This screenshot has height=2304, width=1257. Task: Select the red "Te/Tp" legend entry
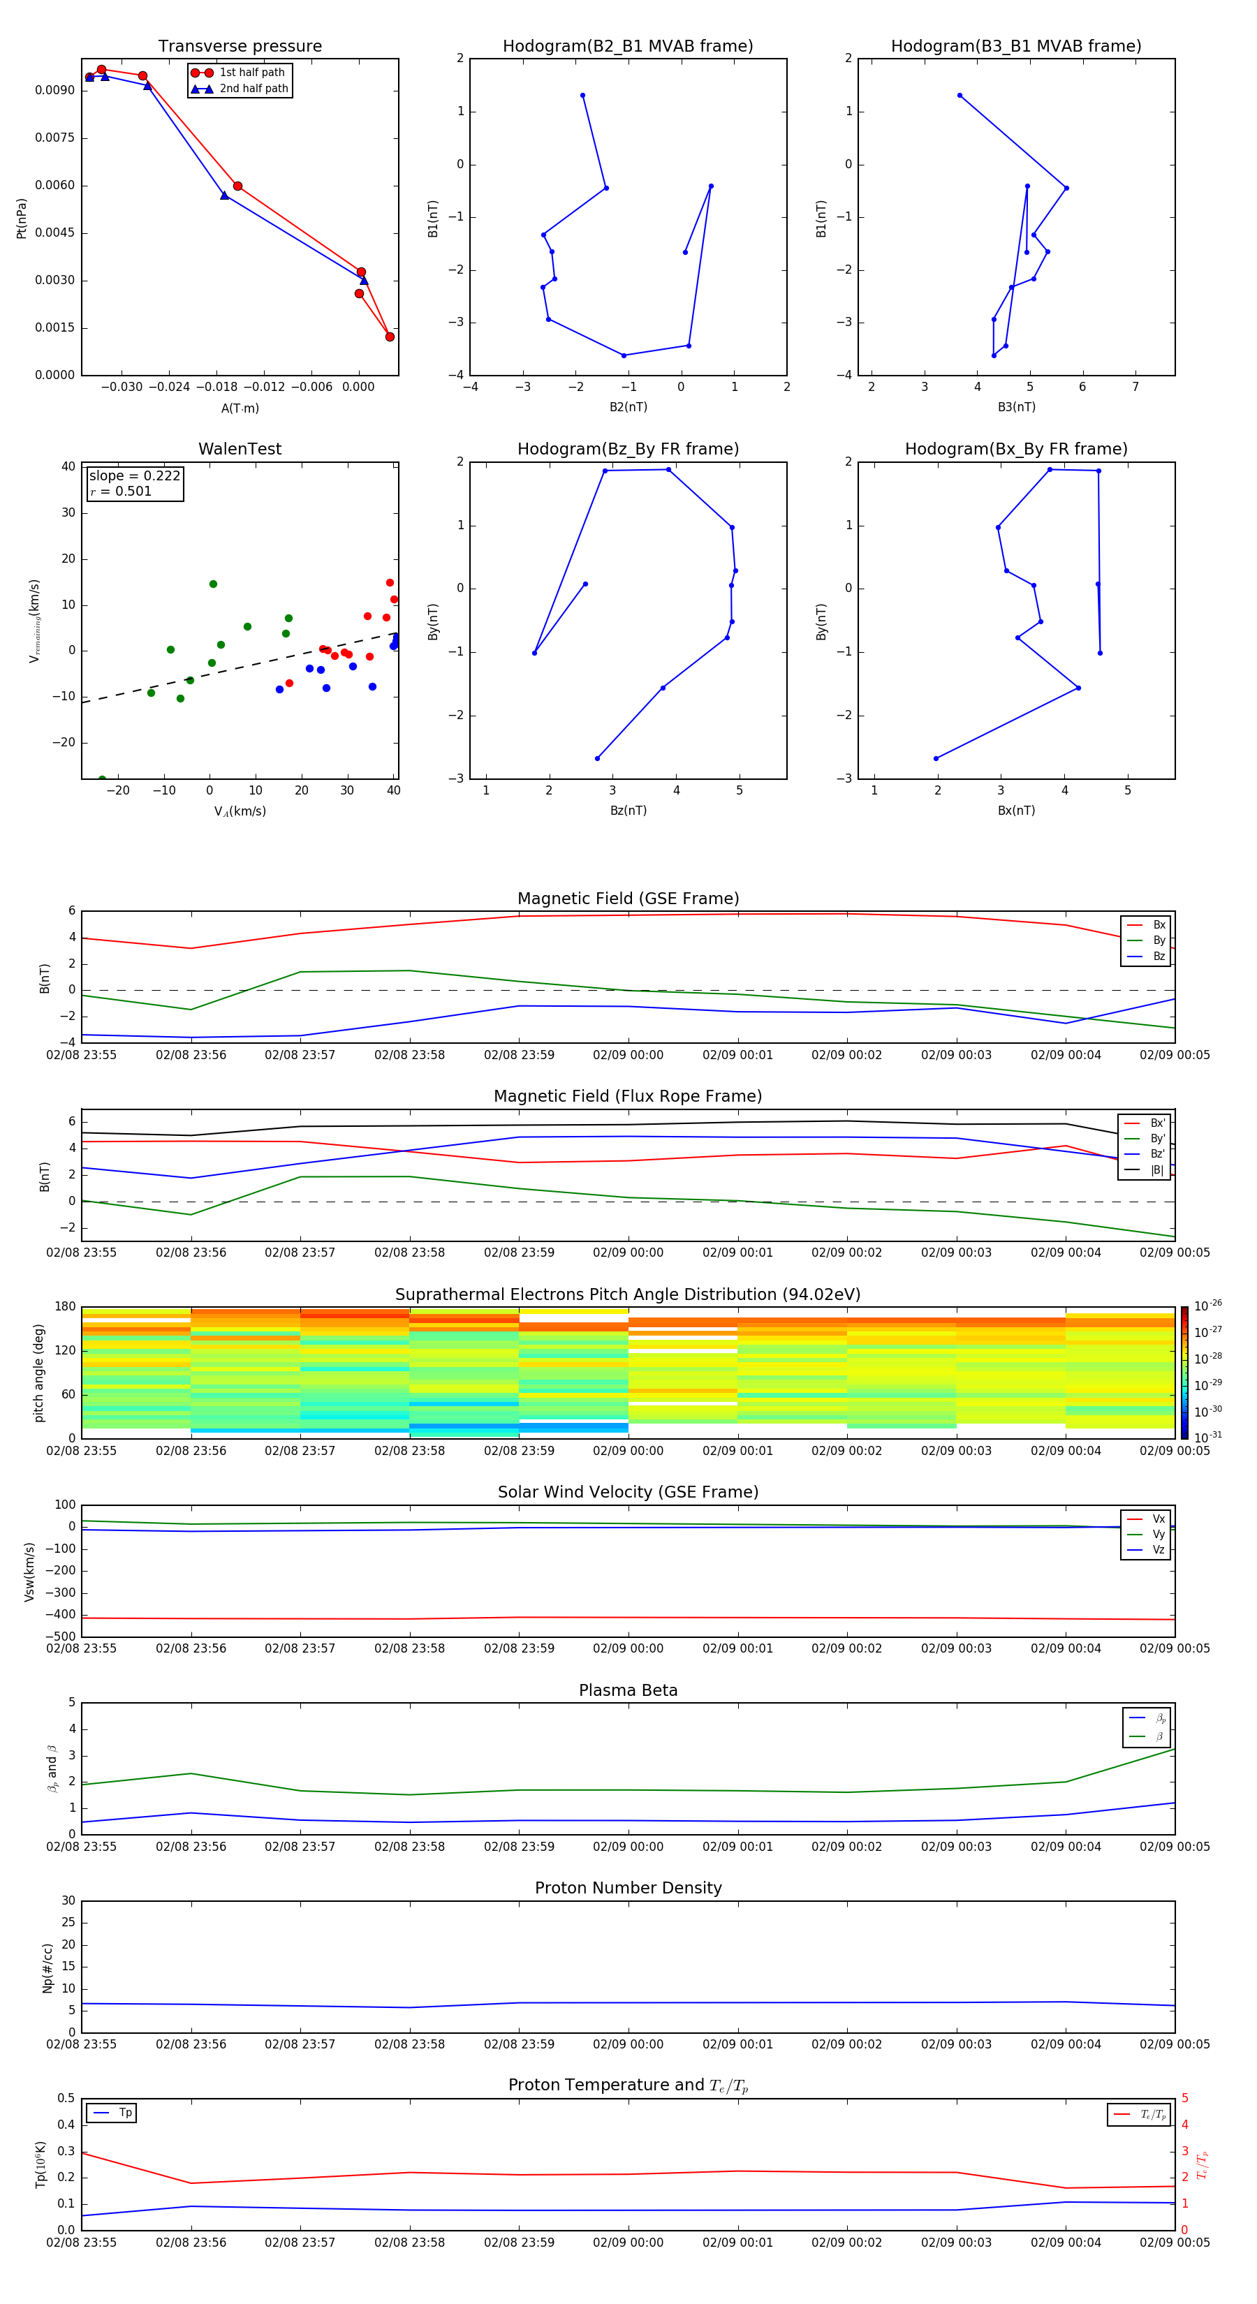point(1139,2114)
